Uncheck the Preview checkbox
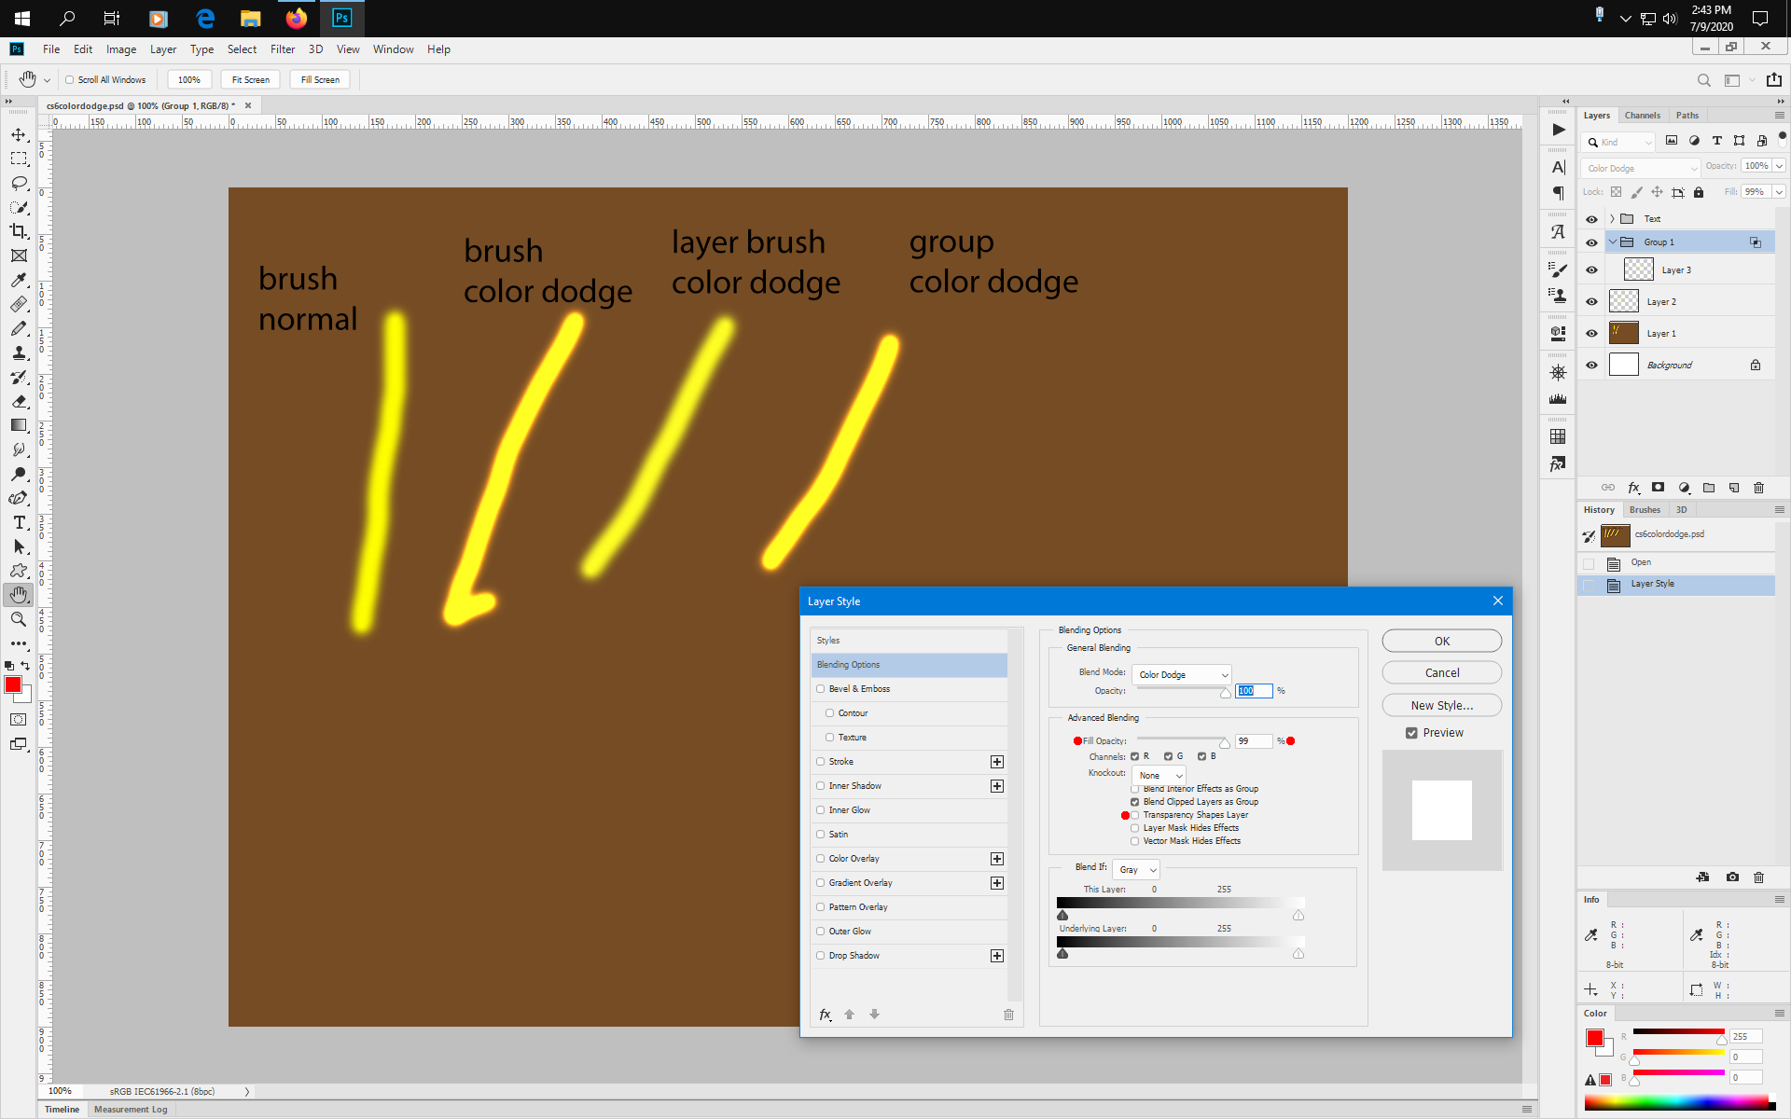The image size is (1791, 1119). click(x=1411, y=733)
